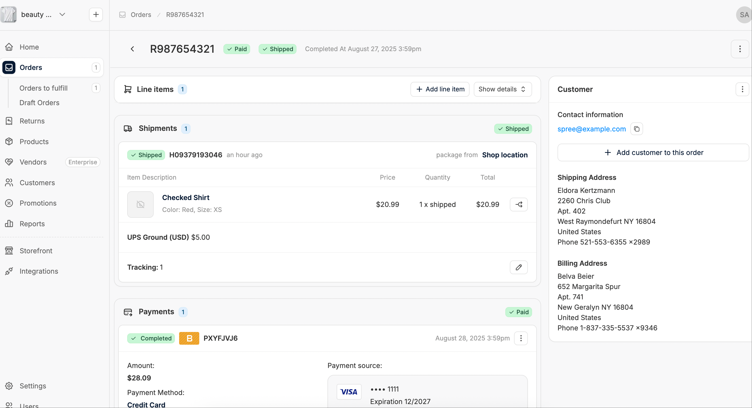Open the SA user avatar

(744, 15)
